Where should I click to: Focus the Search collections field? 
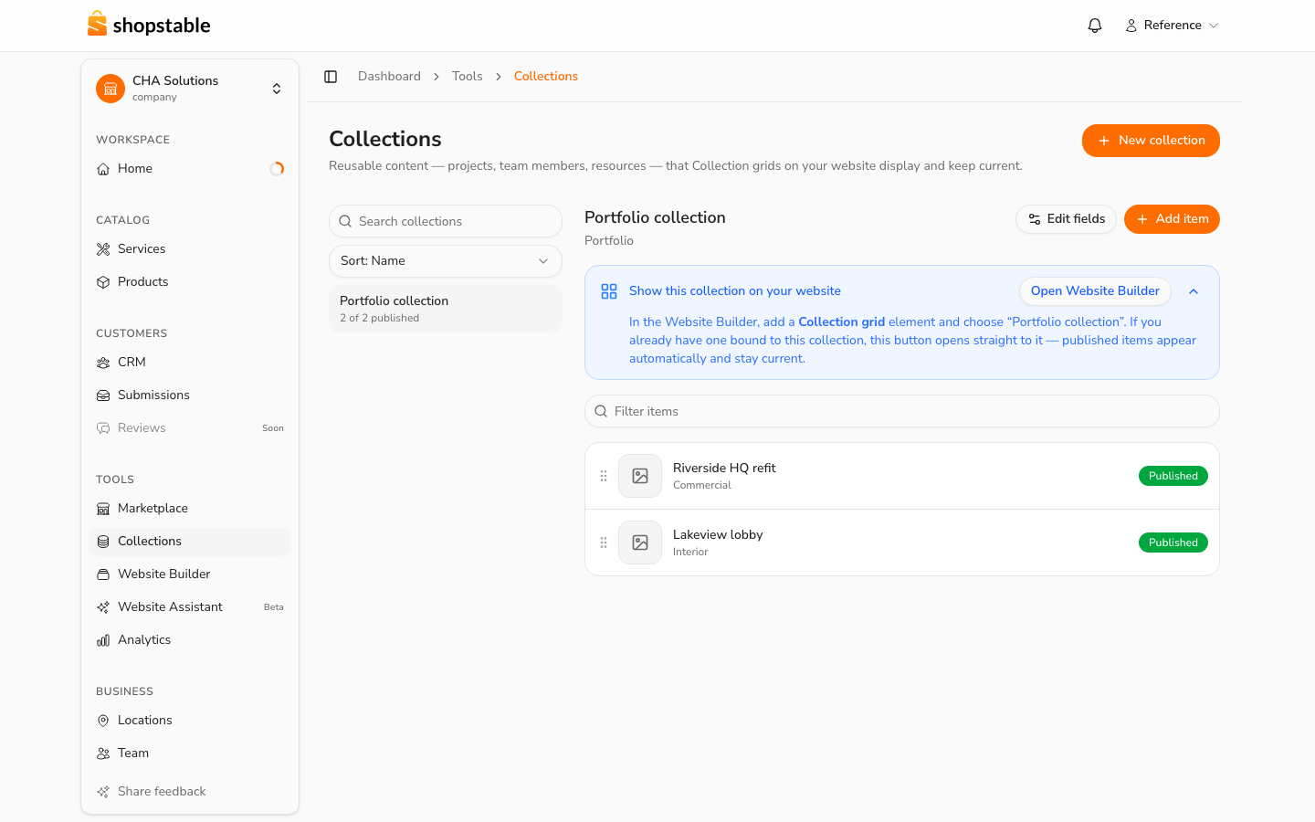tap(446, 221)
